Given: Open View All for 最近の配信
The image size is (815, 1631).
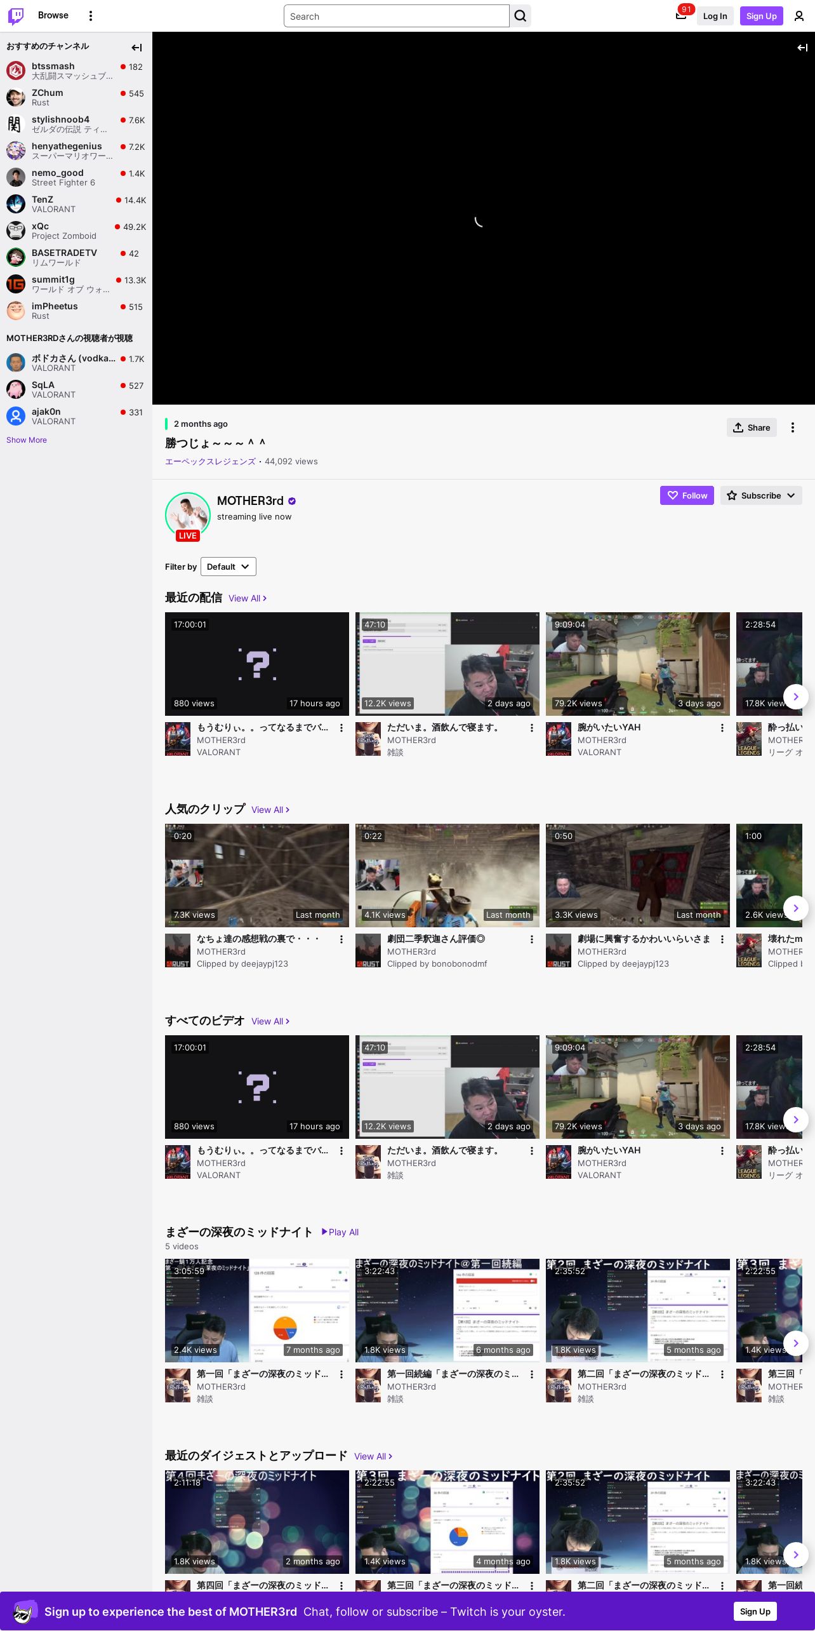Looking at the screenshot, I should pos(248,598).
